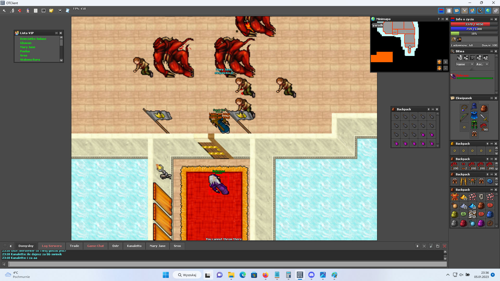Open the Asc. order dropdown in Bitwa

pos(482,64)
